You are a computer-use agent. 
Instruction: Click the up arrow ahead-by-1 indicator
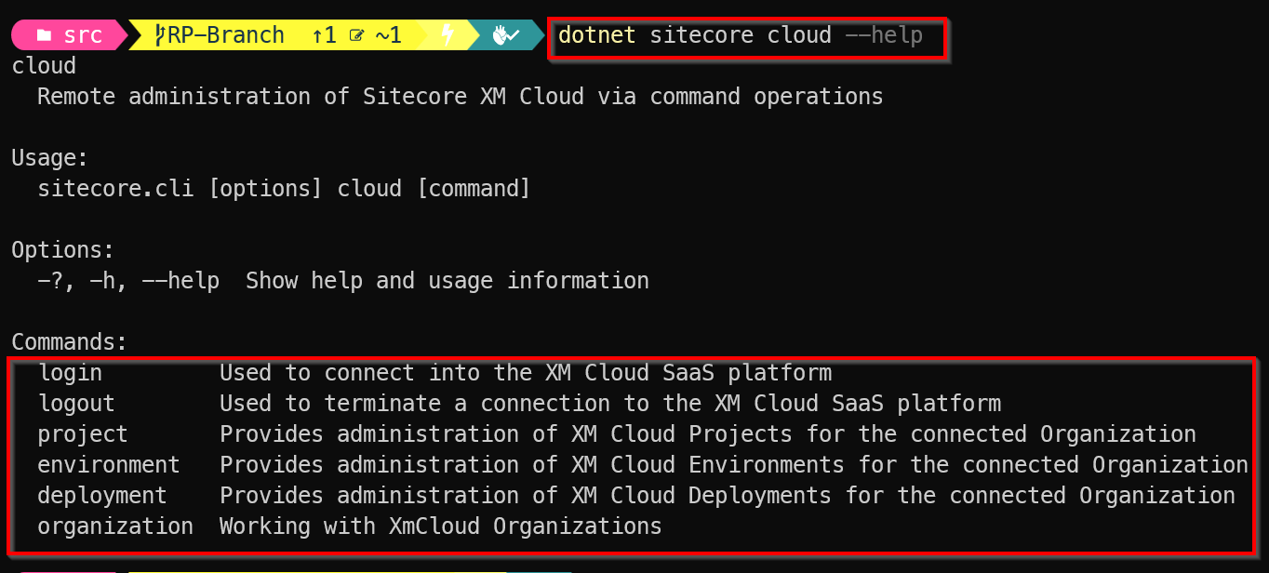pos(323,36)
